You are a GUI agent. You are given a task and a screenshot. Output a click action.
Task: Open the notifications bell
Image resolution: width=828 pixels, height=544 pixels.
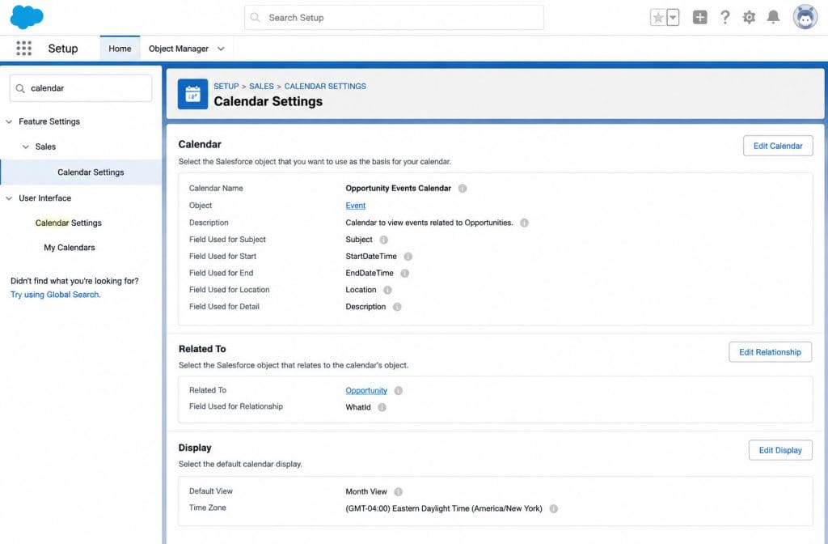pos(773,18)
